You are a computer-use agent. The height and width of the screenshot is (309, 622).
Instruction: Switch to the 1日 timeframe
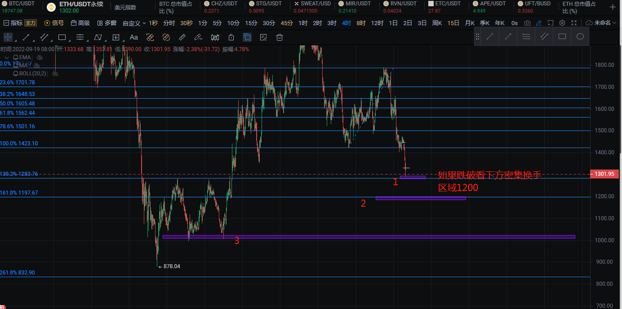pos(393,23)
